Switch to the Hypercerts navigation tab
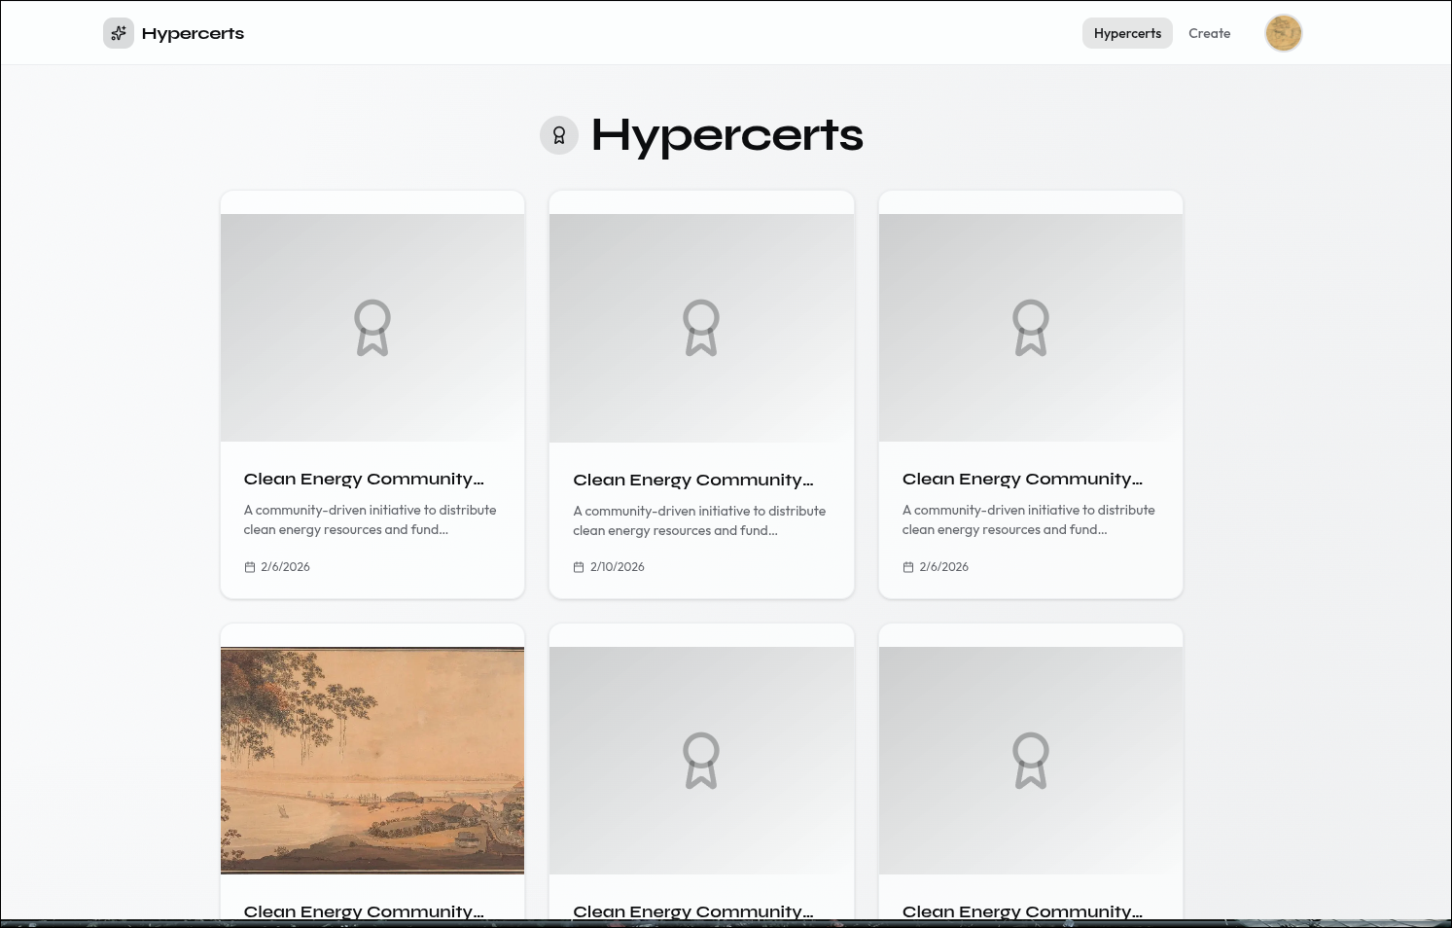 pyautogui.click(x=1126, y=33)
